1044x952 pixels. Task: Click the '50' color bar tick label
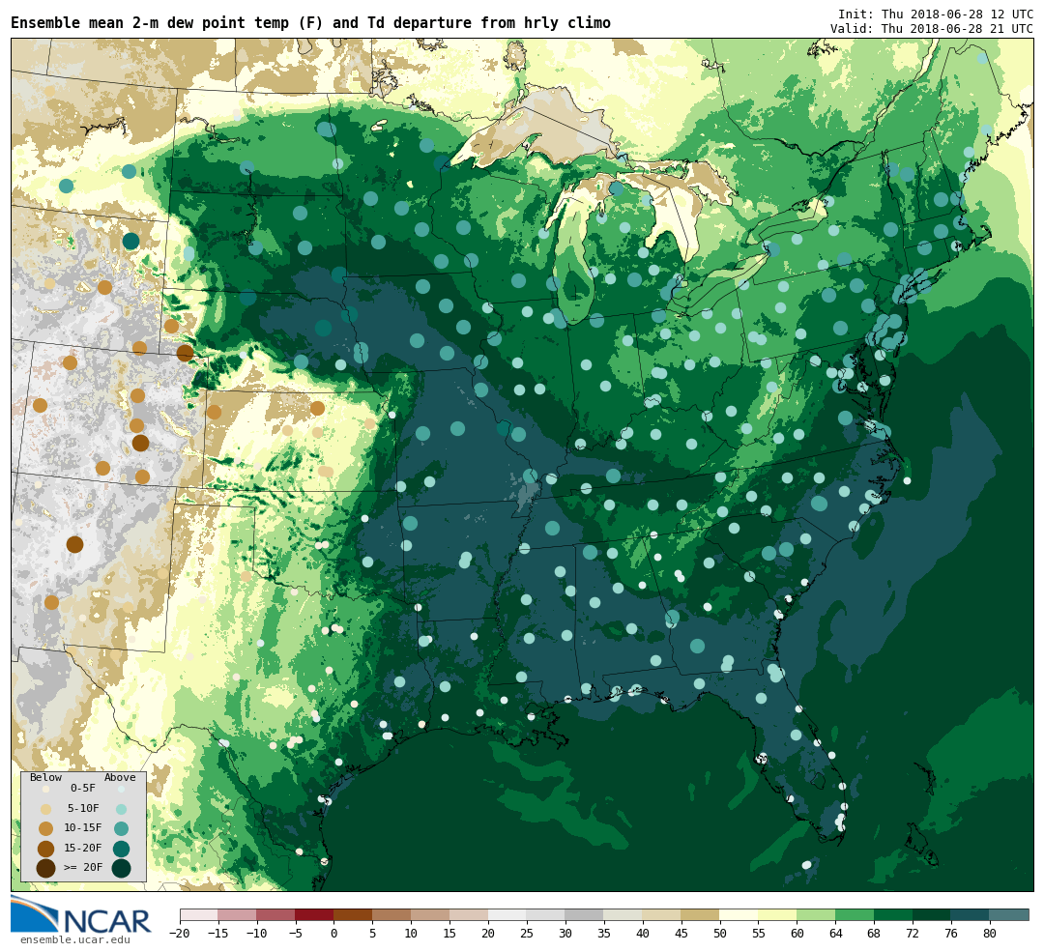[x=720, y=934]
